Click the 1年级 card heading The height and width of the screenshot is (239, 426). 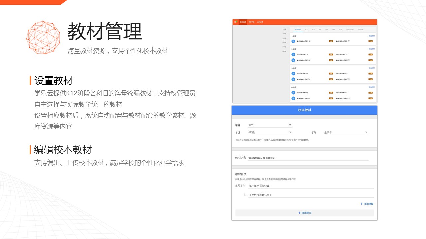click(294, 36)
